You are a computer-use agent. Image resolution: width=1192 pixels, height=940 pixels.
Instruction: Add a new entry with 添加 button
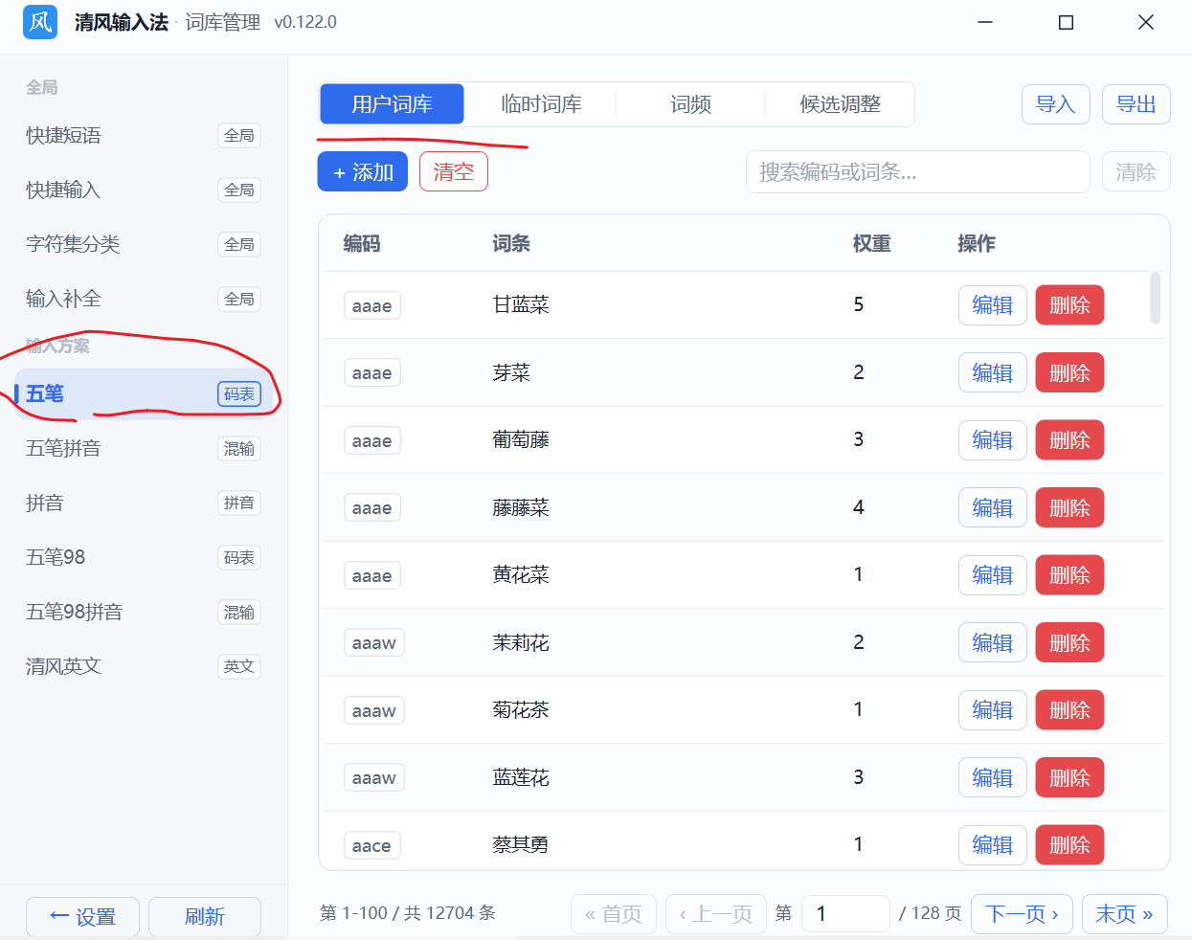(363, 172)
